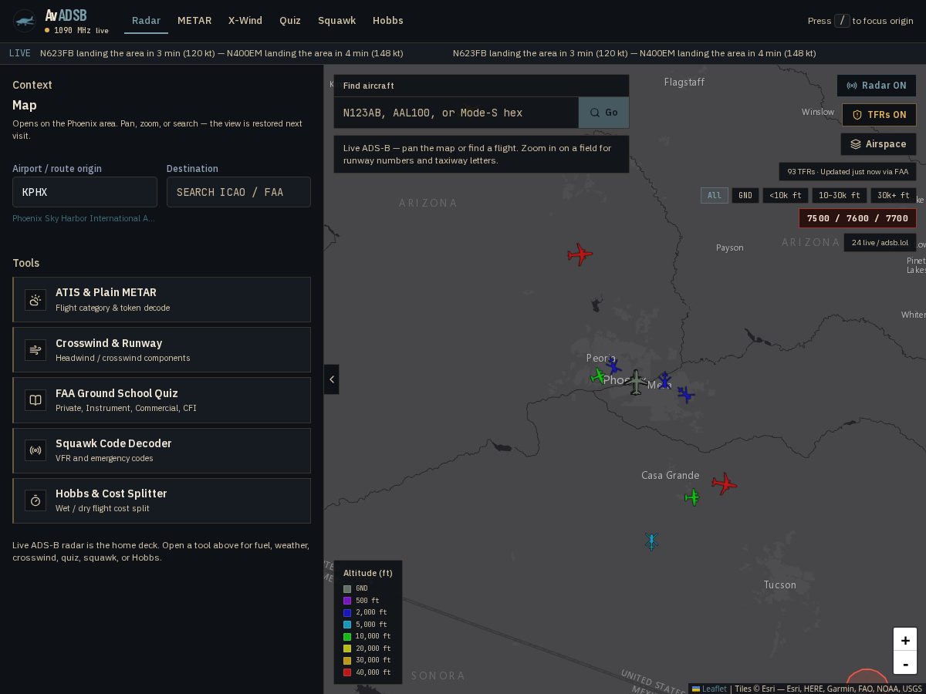Open the Hobbs tab
Image resolution: width=926 pixels, height=694 pixels.
click(x=387, y=21)
